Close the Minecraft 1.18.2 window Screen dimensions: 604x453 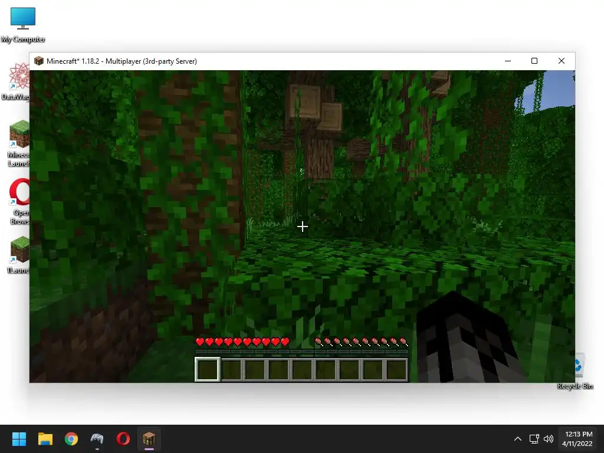(x=562, y=61)
